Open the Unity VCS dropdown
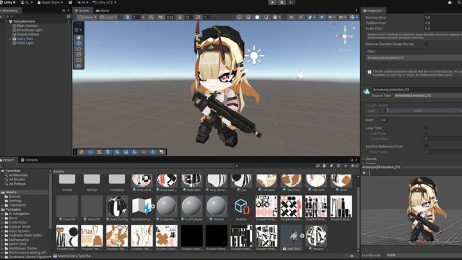The image size is (462, 260). 105,3
